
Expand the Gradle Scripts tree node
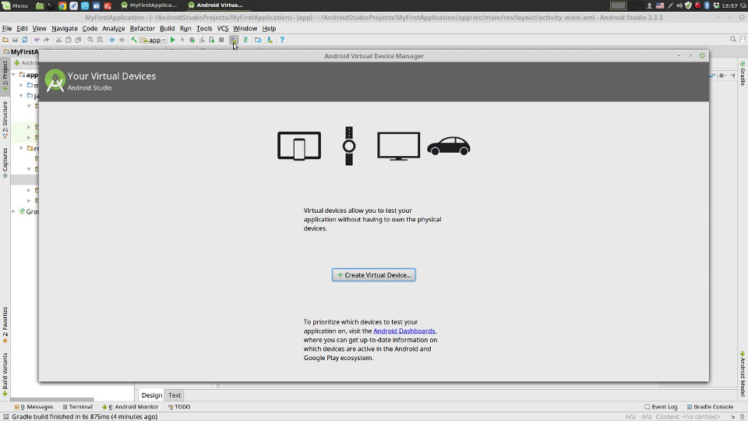pyautogui.click(x=14, y=211)
